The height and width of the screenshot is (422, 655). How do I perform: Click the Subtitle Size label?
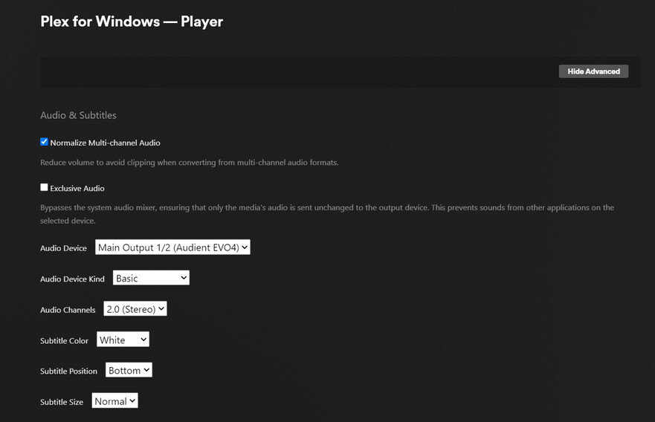[62, 402]
